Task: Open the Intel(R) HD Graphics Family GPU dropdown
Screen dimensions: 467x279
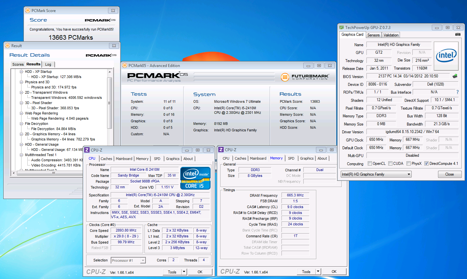Action: [x=376, y=174]
